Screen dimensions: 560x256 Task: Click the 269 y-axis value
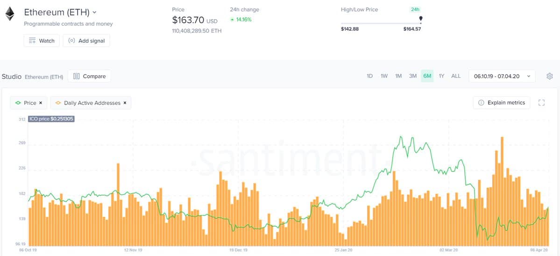click(22, 143)
